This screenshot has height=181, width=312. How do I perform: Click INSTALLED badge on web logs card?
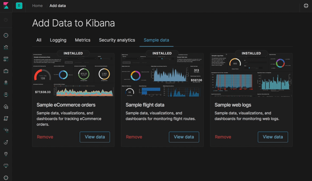click(251, 53)
